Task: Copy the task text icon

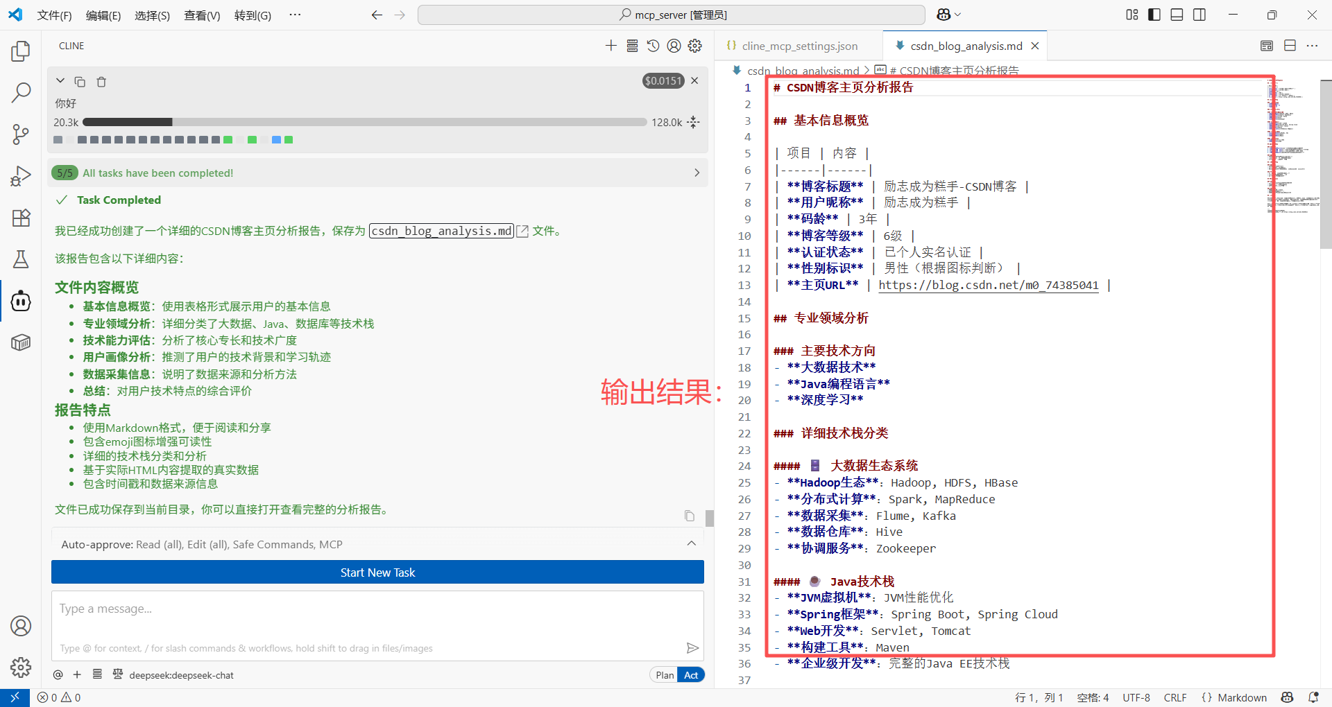Action: (x=80, y=82)
